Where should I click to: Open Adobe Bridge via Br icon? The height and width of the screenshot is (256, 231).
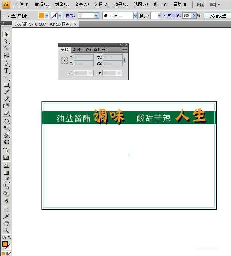[x=200, y=5]
